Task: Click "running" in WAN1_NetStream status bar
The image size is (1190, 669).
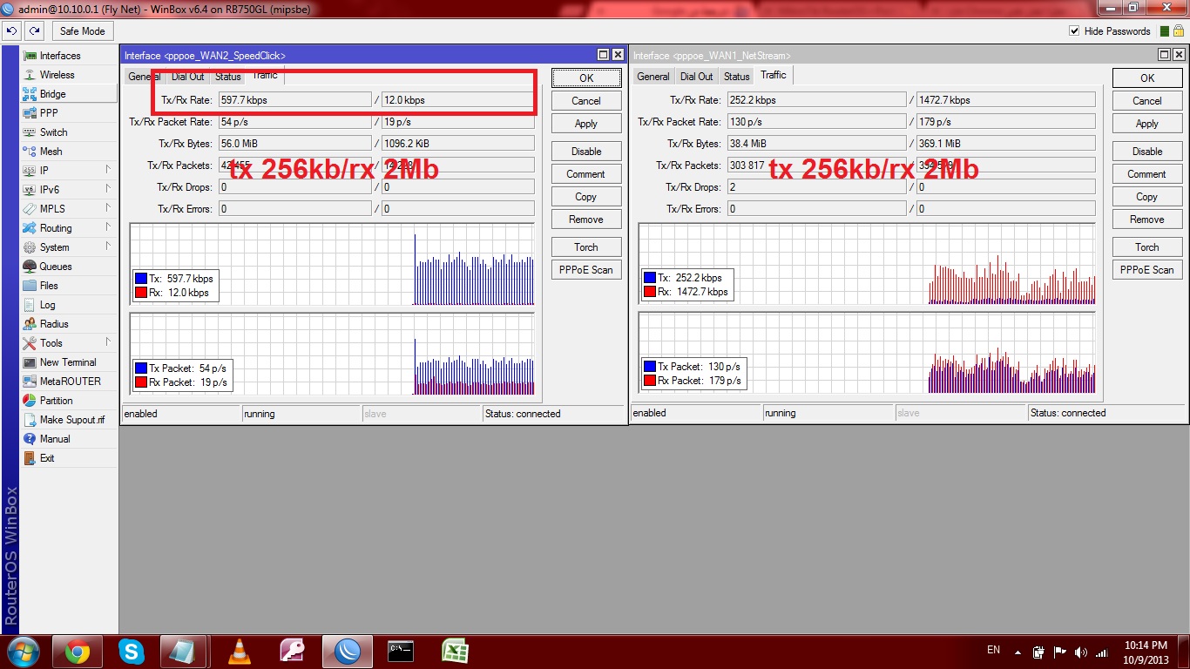Action: tap(781, 413)
